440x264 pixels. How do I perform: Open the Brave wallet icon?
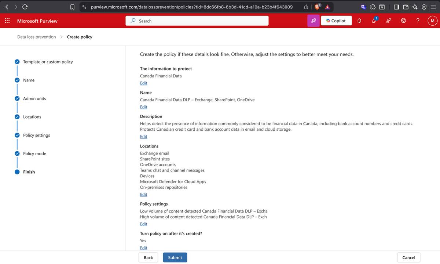point(406,7)
